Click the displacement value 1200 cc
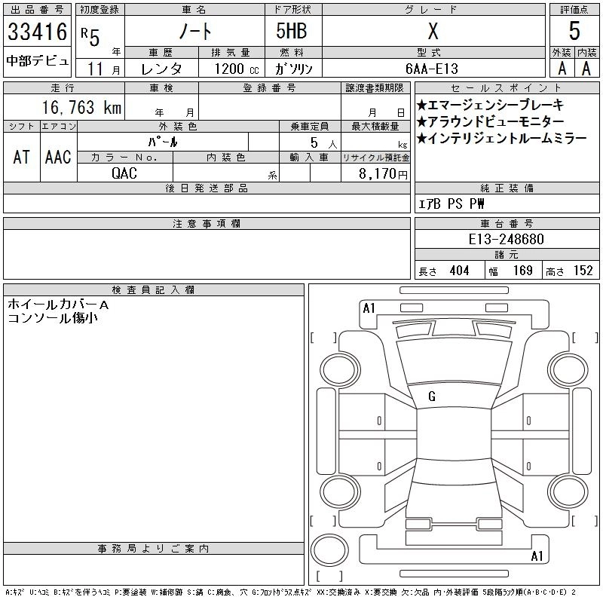Screen dimensions: 603x603 (237, 69)
